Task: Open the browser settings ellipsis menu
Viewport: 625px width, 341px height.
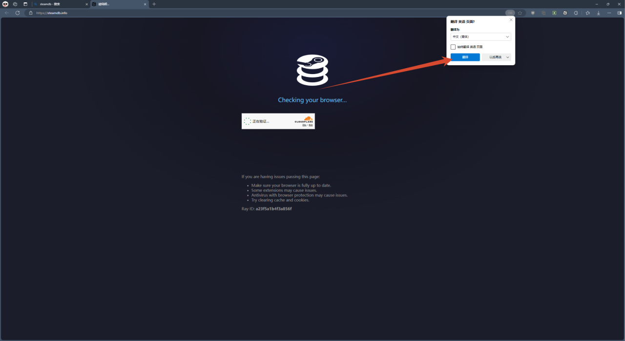Action: coord(609,13)
